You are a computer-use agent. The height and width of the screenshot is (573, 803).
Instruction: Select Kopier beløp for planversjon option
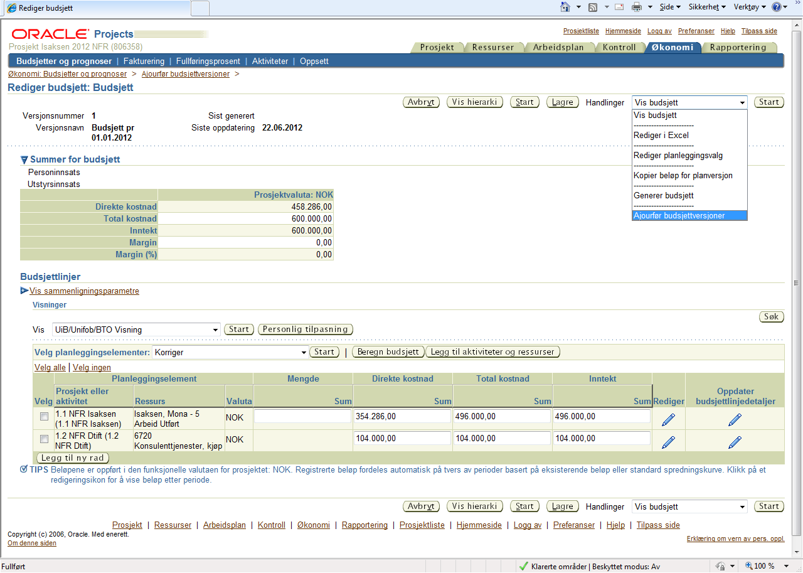[x=689, y=176]
